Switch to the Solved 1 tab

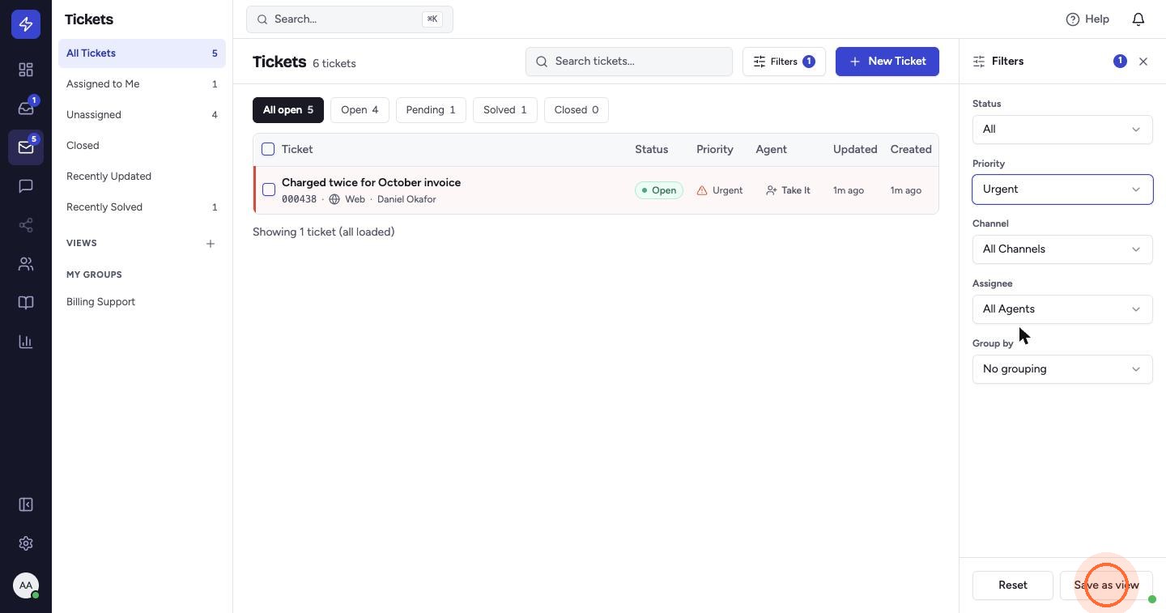click(x=505, y=110)
